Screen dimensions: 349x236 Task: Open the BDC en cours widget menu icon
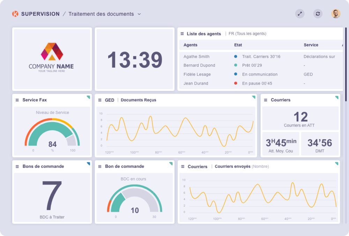[100, 167]
